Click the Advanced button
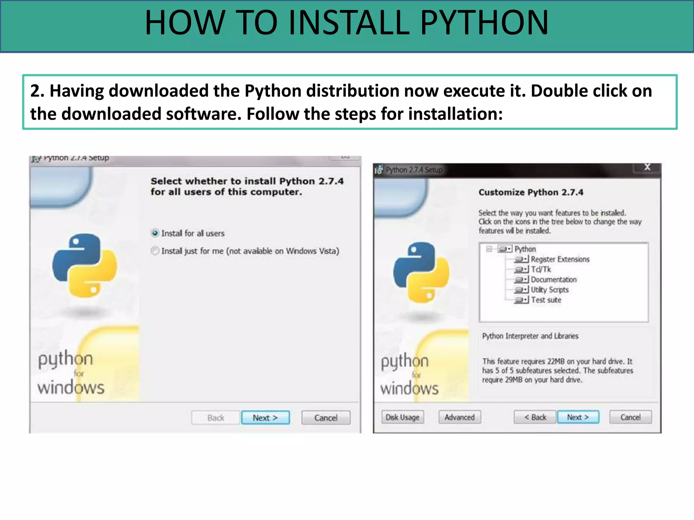694x520 pixels. point(460,417)
